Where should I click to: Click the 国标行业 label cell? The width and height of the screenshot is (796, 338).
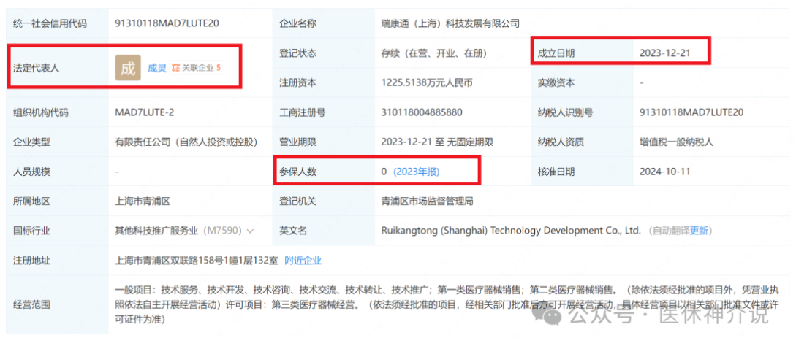tap(57, 231)
